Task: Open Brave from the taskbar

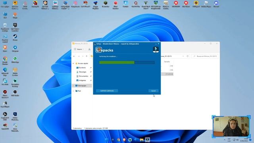Action: (x=124, y=140)
